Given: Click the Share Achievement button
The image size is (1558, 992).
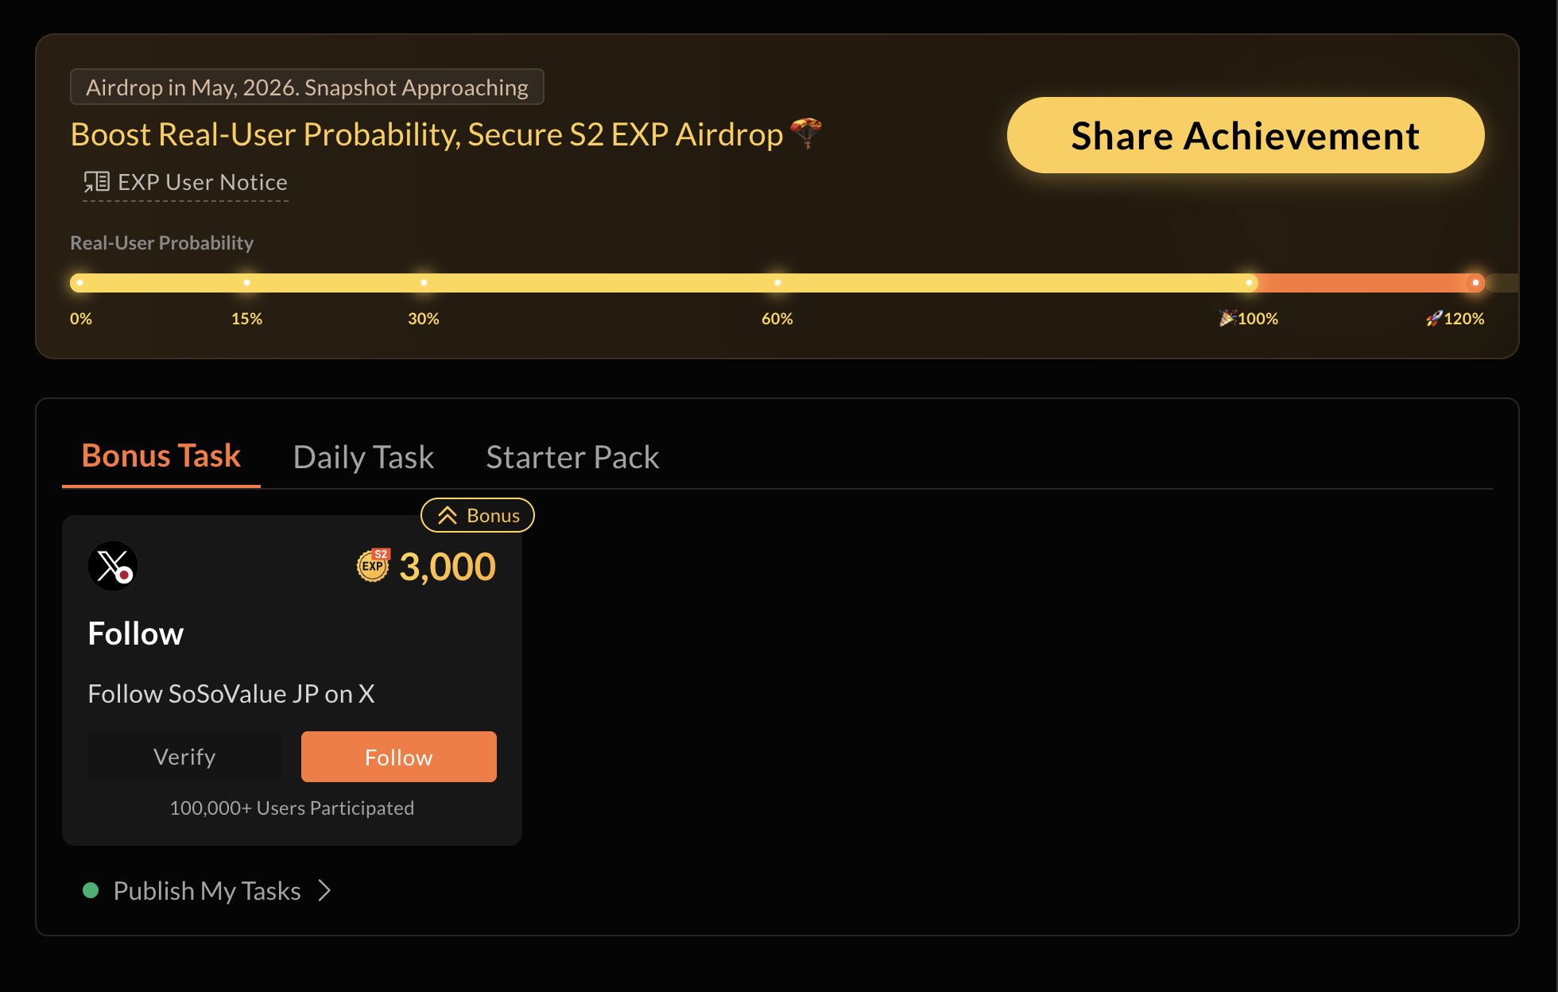Looking at the screenshot, I should (x=1245, y=135).
